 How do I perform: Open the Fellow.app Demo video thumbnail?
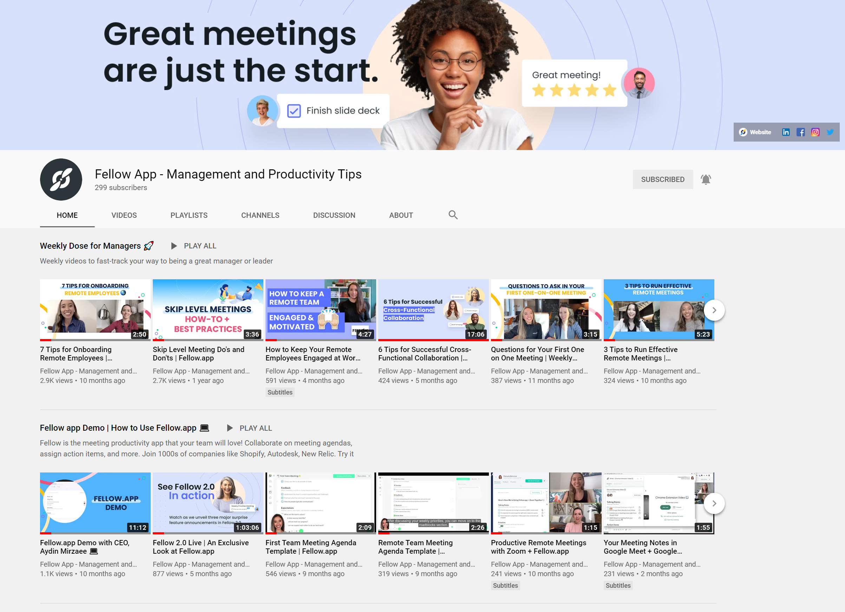95,502
